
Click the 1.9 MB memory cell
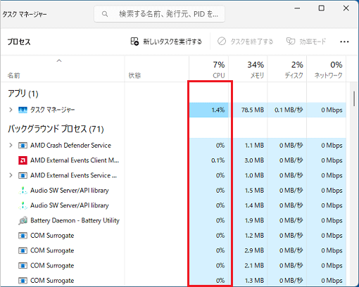(x=248, y=220)
